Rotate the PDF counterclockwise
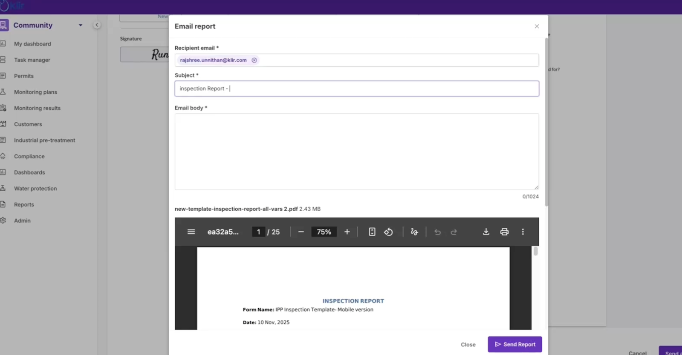 click(388, 232)
